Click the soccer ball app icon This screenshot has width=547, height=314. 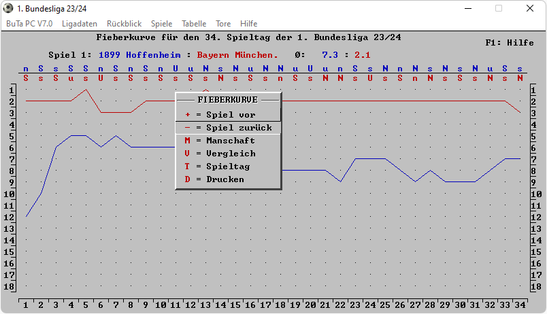point(8,8)
